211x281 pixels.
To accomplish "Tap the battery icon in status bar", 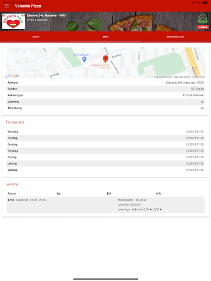I will (205, 2).
